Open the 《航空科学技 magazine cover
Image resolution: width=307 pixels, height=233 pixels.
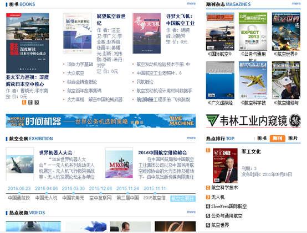253,80
